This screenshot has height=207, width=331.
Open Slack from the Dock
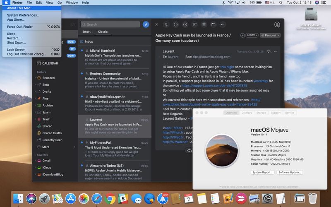pos(123,199)
